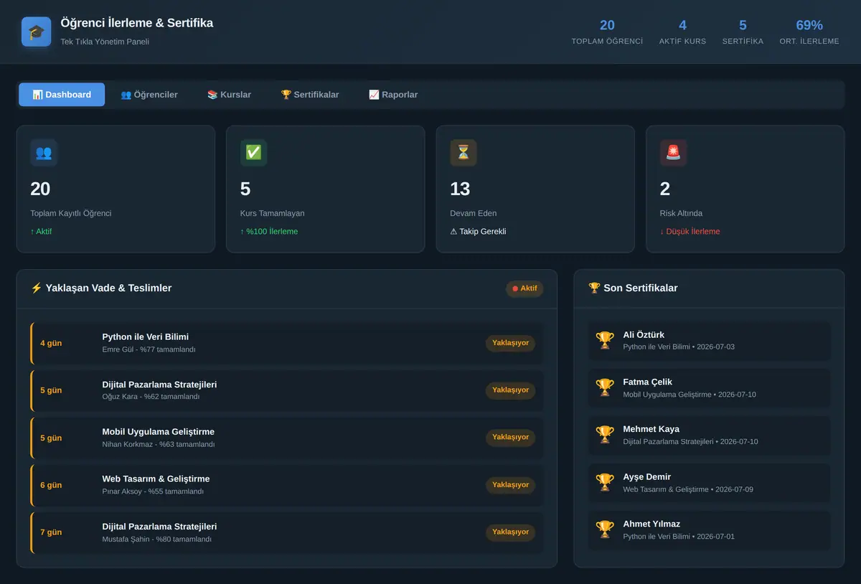The width and height of the screenshot is (861, 584).
Task: Switch to the Öğrenciler tab
Action: pos(149,95)
